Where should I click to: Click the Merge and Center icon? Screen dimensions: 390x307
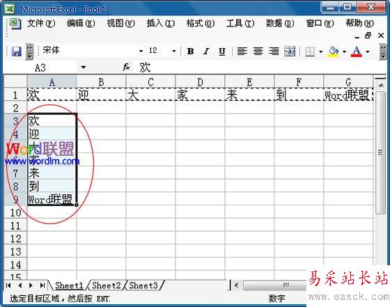[290, 52]
